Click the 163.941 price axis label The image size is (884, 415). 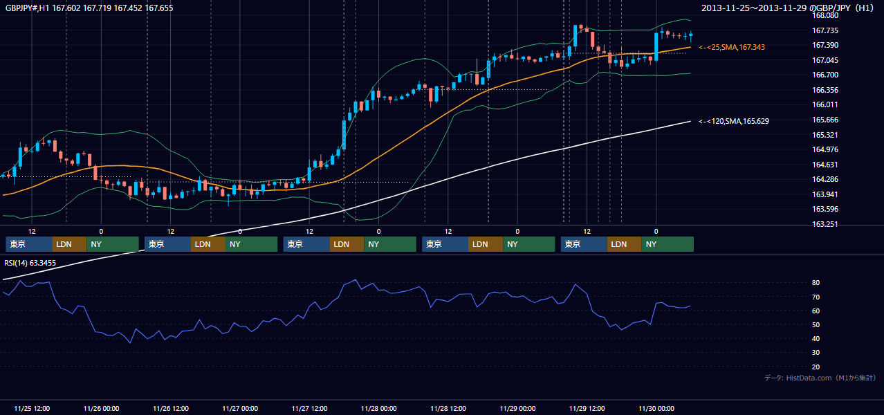click(825, 194)
